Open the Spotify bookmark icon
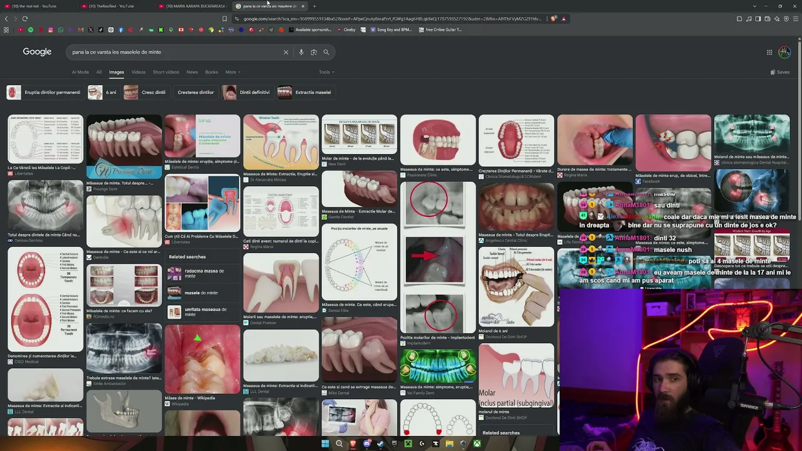This screenshot has width=802, height=451. point(31,29)
